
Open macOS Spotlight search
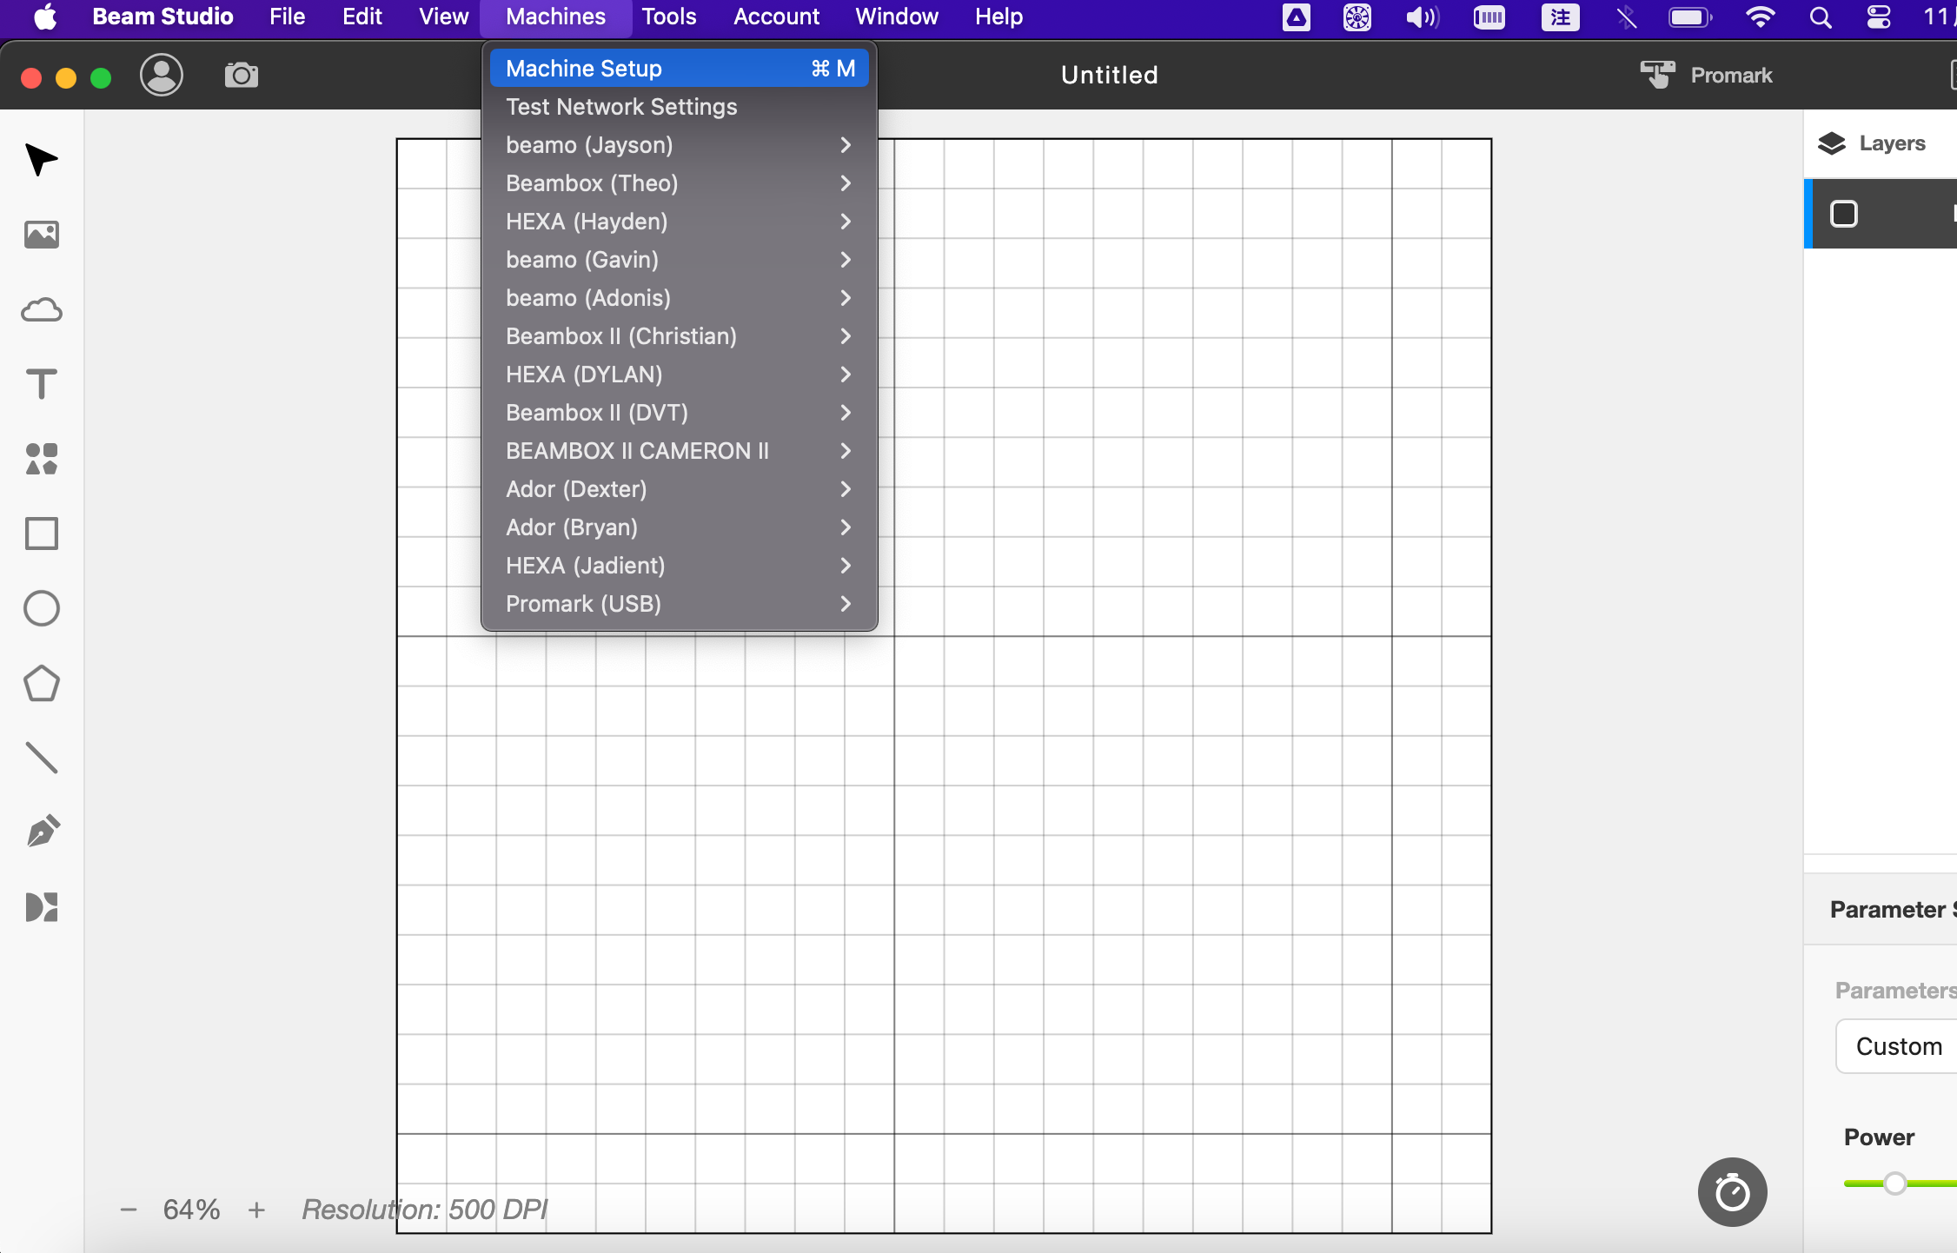(x=1821, y=17)
